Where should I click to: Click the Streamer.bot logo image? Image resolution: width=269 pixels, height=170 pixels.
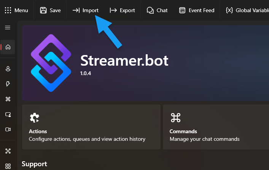51,64
